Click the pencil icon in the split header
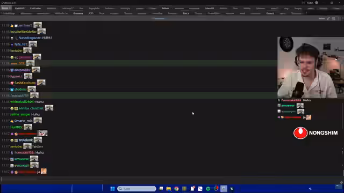Viewport: 344px width, 193px height. pyautogui.click(x=328, y=19)
